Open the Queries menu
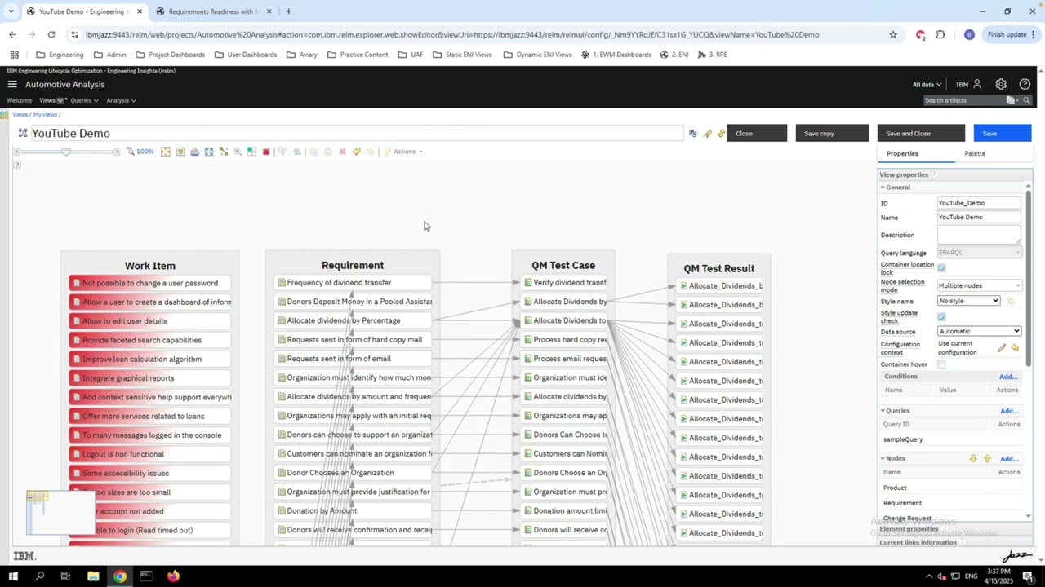This screenshot has height=587, width=1045. 84,100
